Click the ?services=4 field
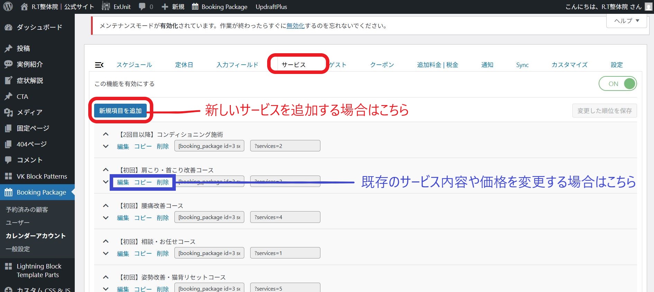The height and width of the screenshot is (292, 654). (285, 217)
